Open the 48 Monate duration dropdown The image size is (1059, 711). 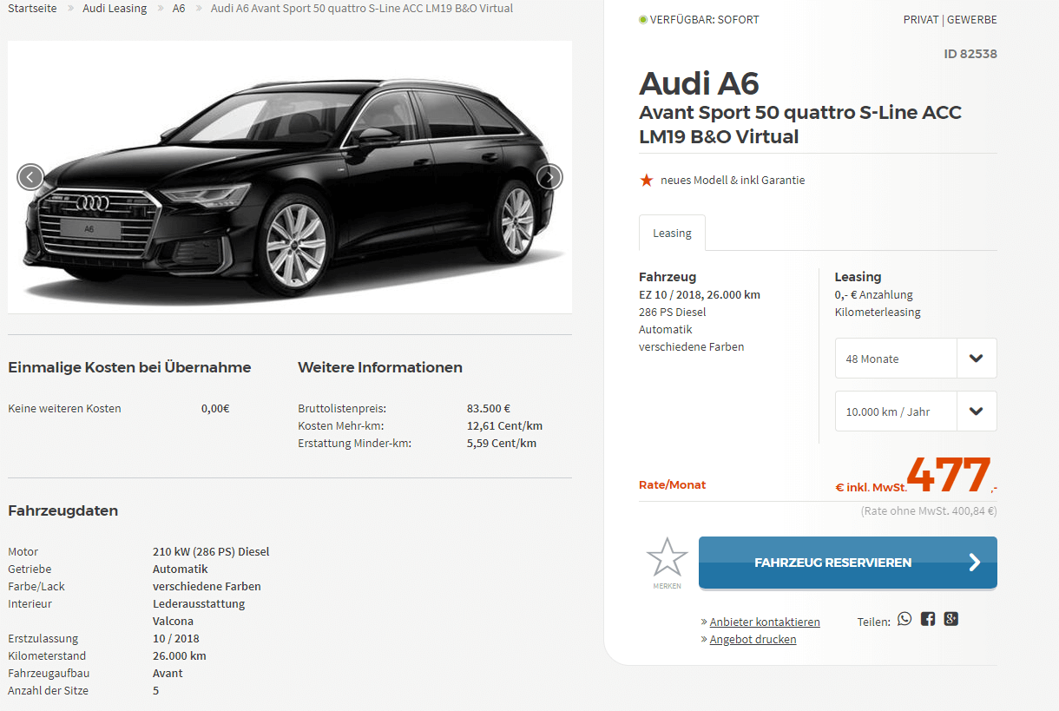click(916, 359)
